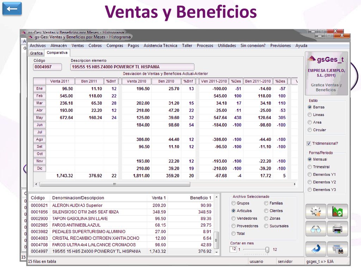Click the eyeglasses preview icon

pyautogui.click(x=316, y=229)
